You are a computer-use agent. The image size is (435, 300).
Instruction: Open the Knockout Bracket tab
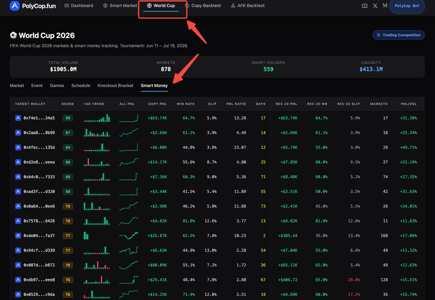(116, 86)
